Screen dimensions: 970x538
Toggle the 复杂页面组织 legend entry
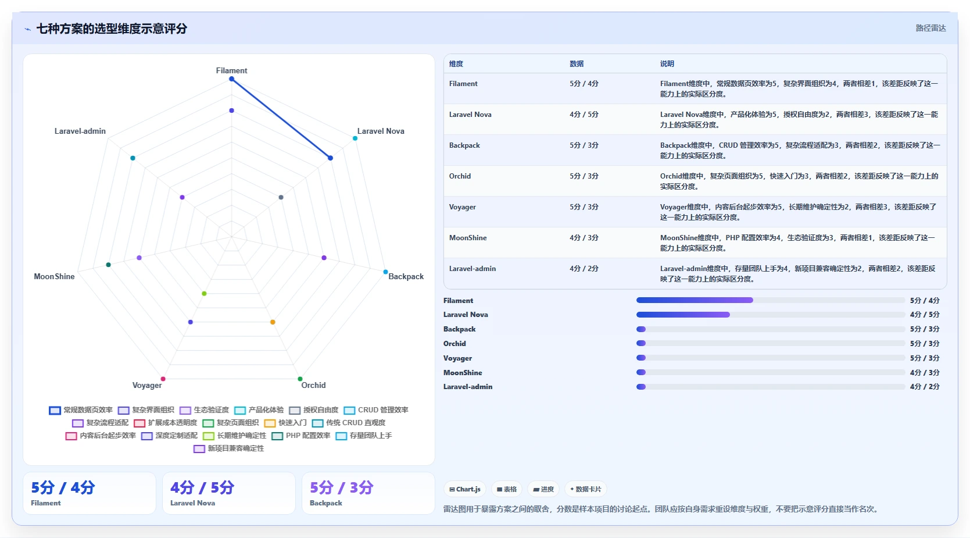(x=231, y=423)
